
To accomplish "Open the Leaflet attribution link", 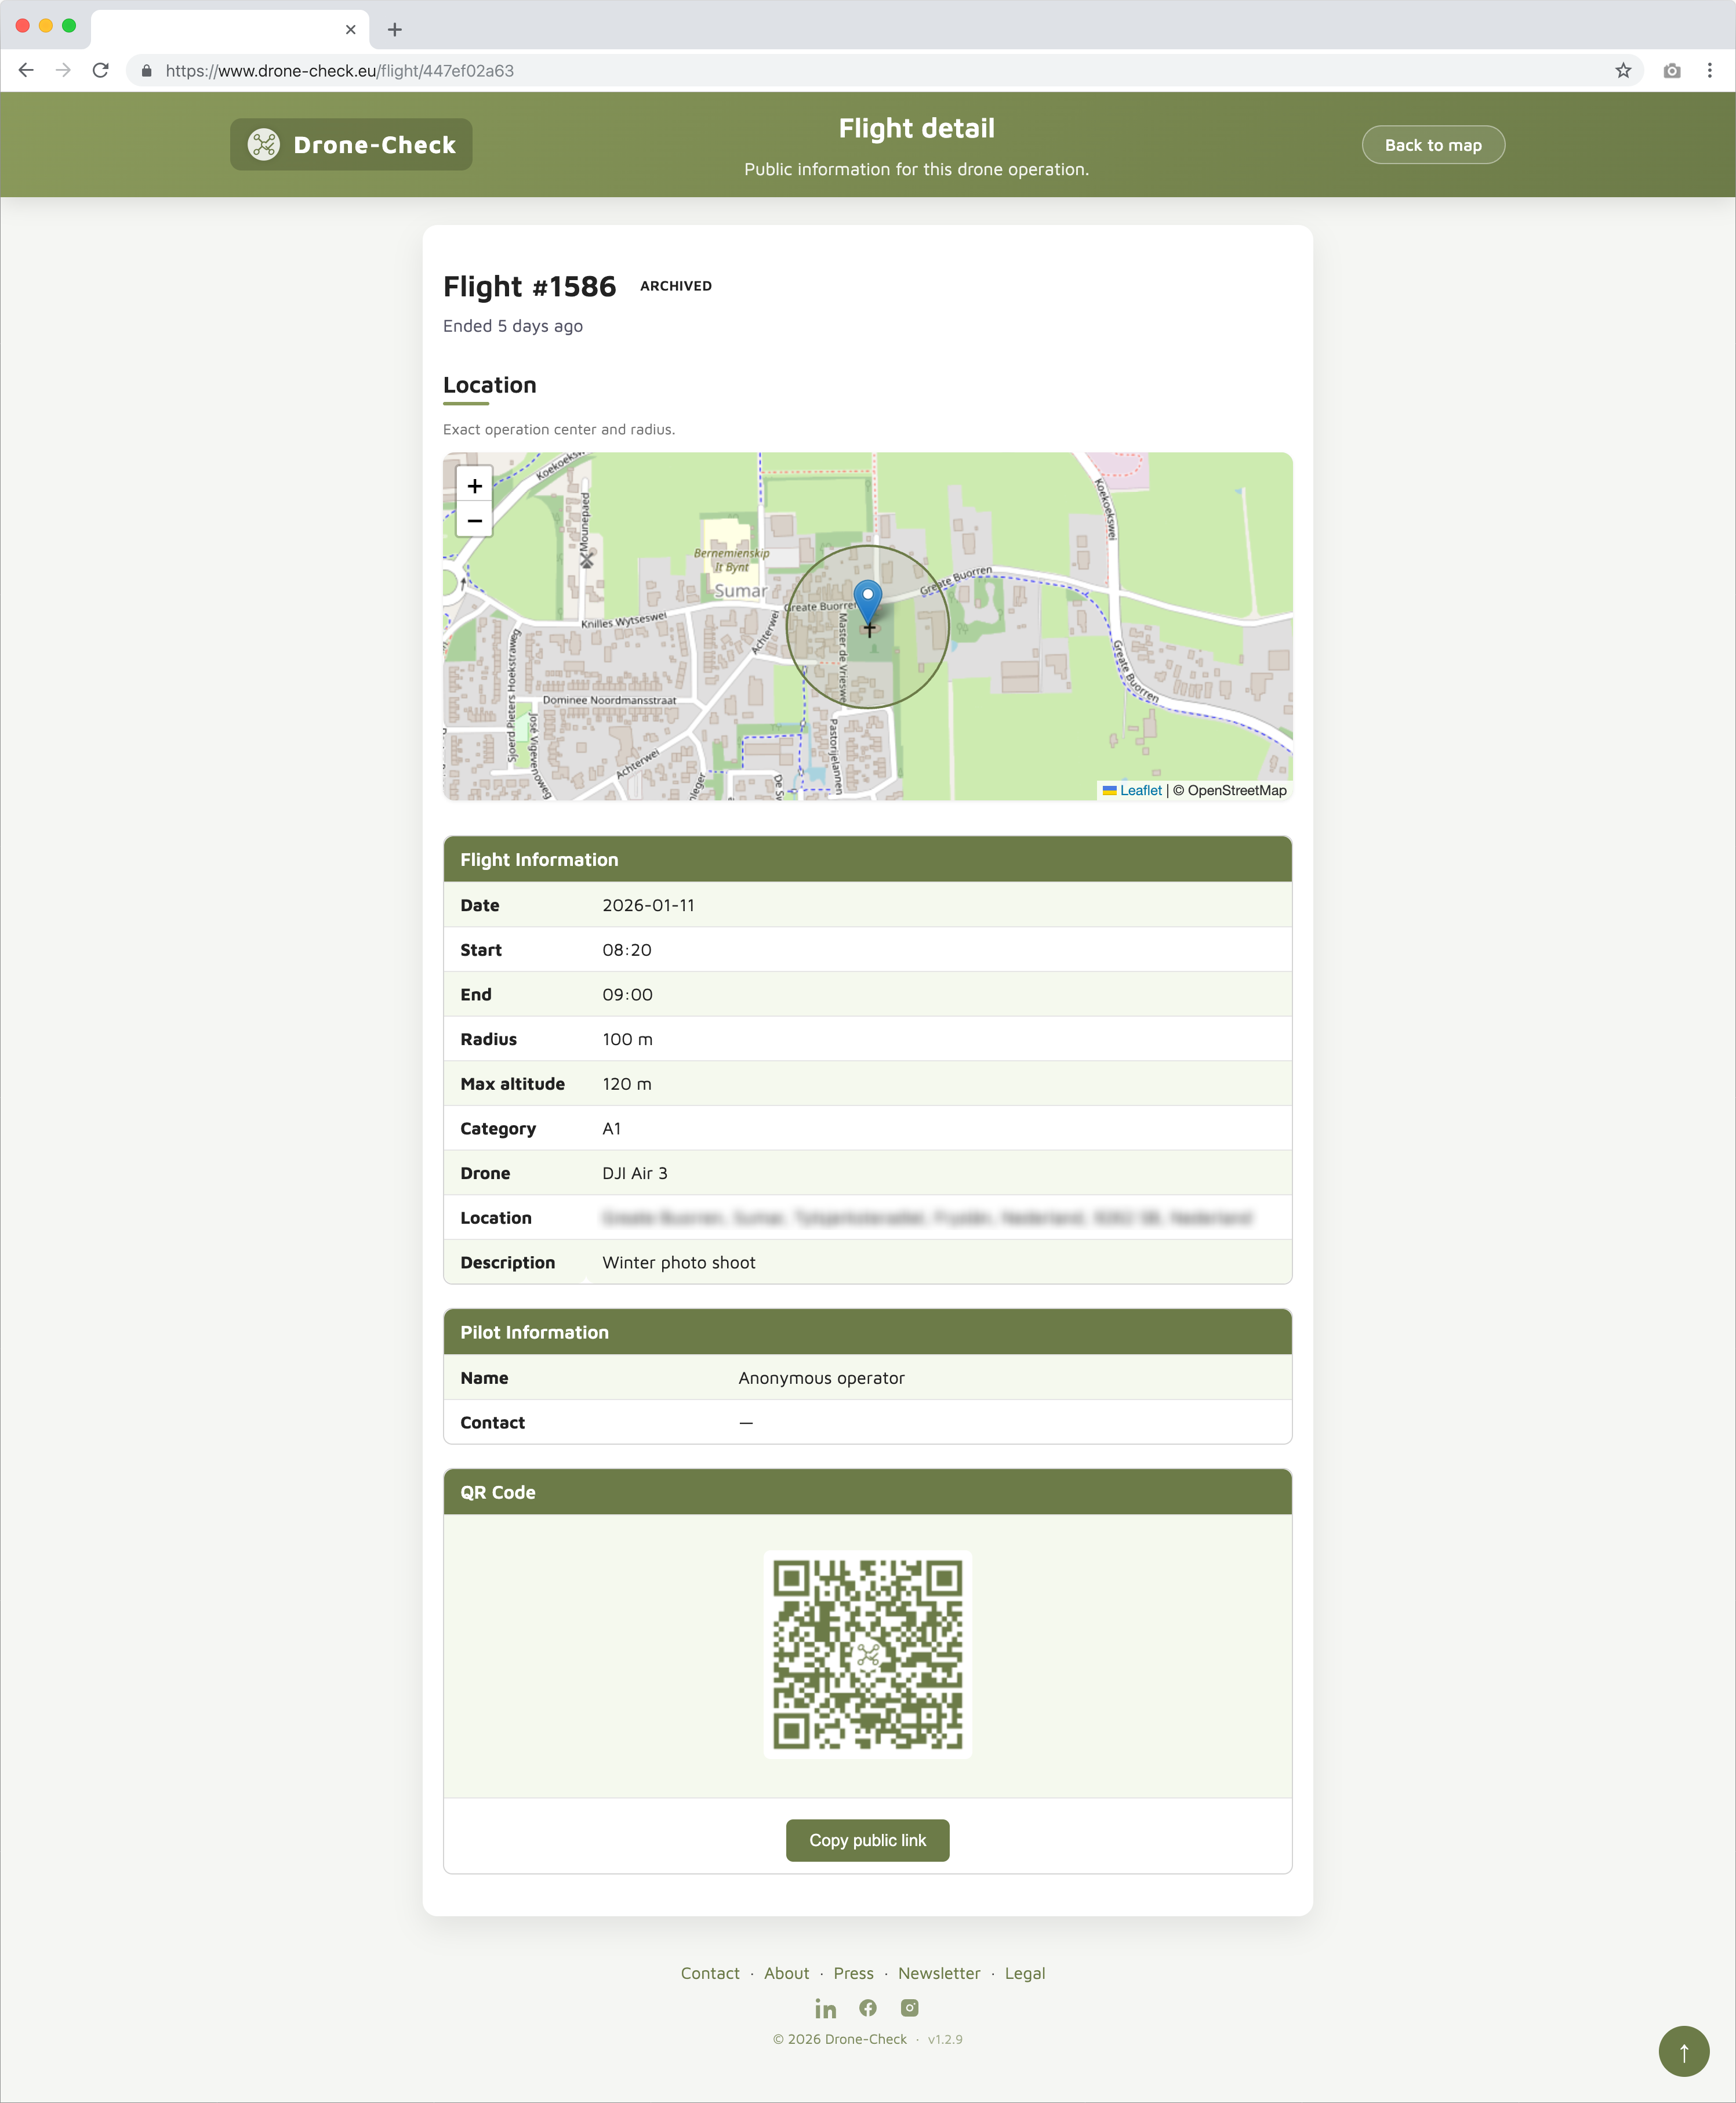I will (1140, 790).
